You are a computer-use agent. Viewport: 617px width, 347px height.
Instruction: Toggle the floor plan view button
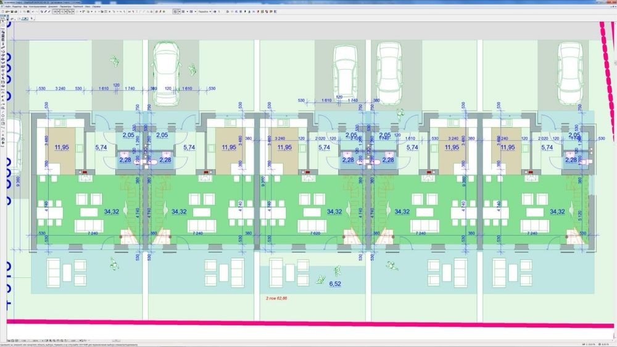click(176, 11)
